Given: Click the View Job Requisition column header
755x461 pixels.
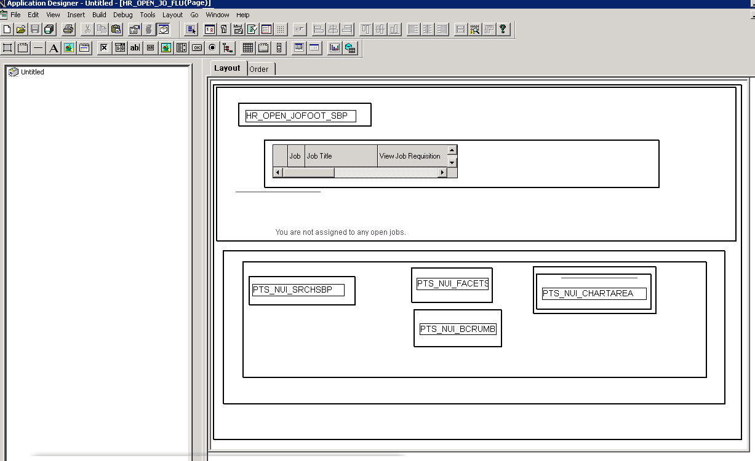Looking at the screenshot, I should tap(410, 156).
